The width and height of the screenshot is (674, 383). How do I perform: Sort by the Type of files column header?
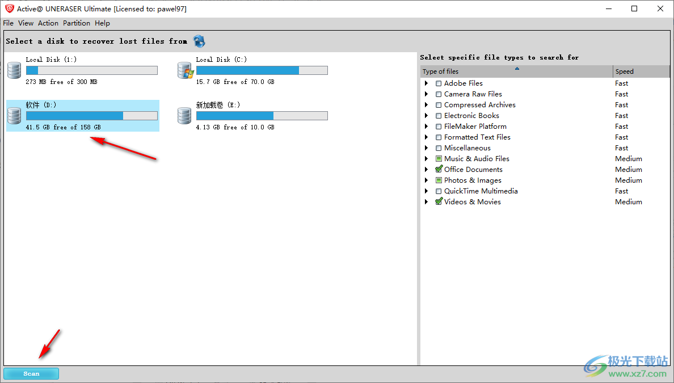tap(517, 71)
